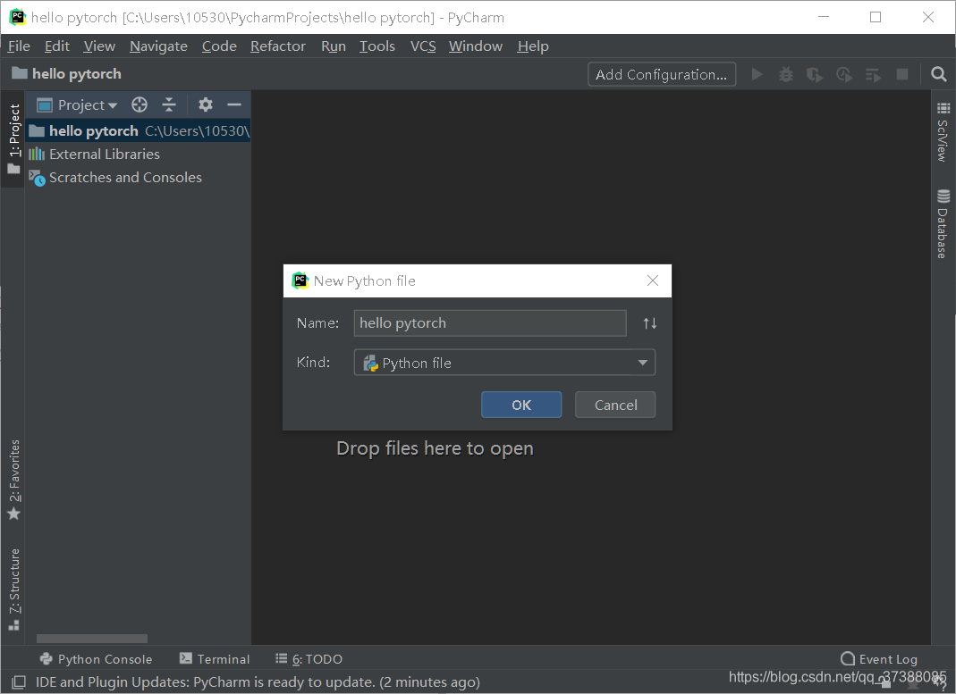The image size is (956, 694).
Task: Hide Project panel with minus icon
Action: (x=234, y=105)
